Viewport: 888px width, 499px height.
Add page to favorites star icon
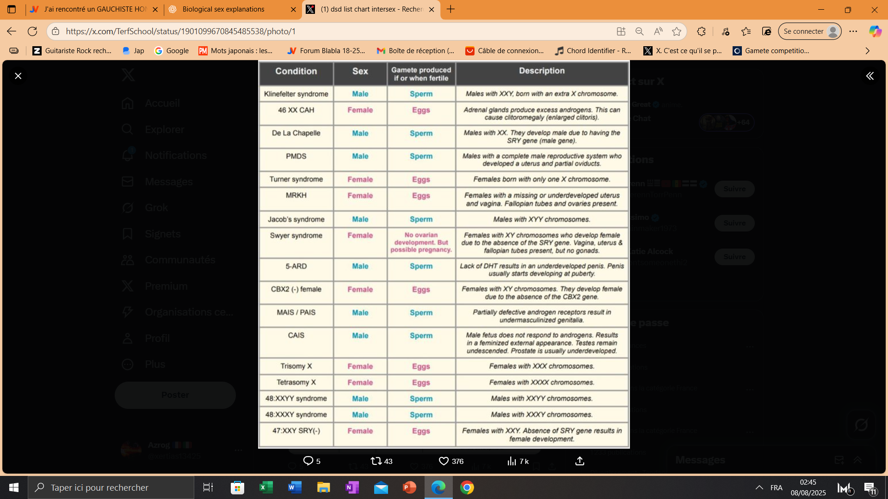click(677, 31)
